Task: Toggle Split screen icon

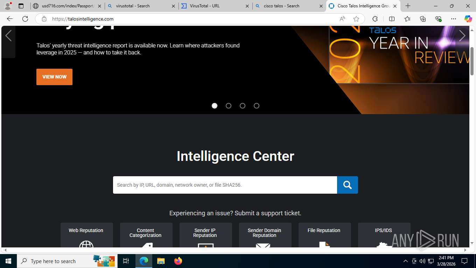Action: coord(392,19)
